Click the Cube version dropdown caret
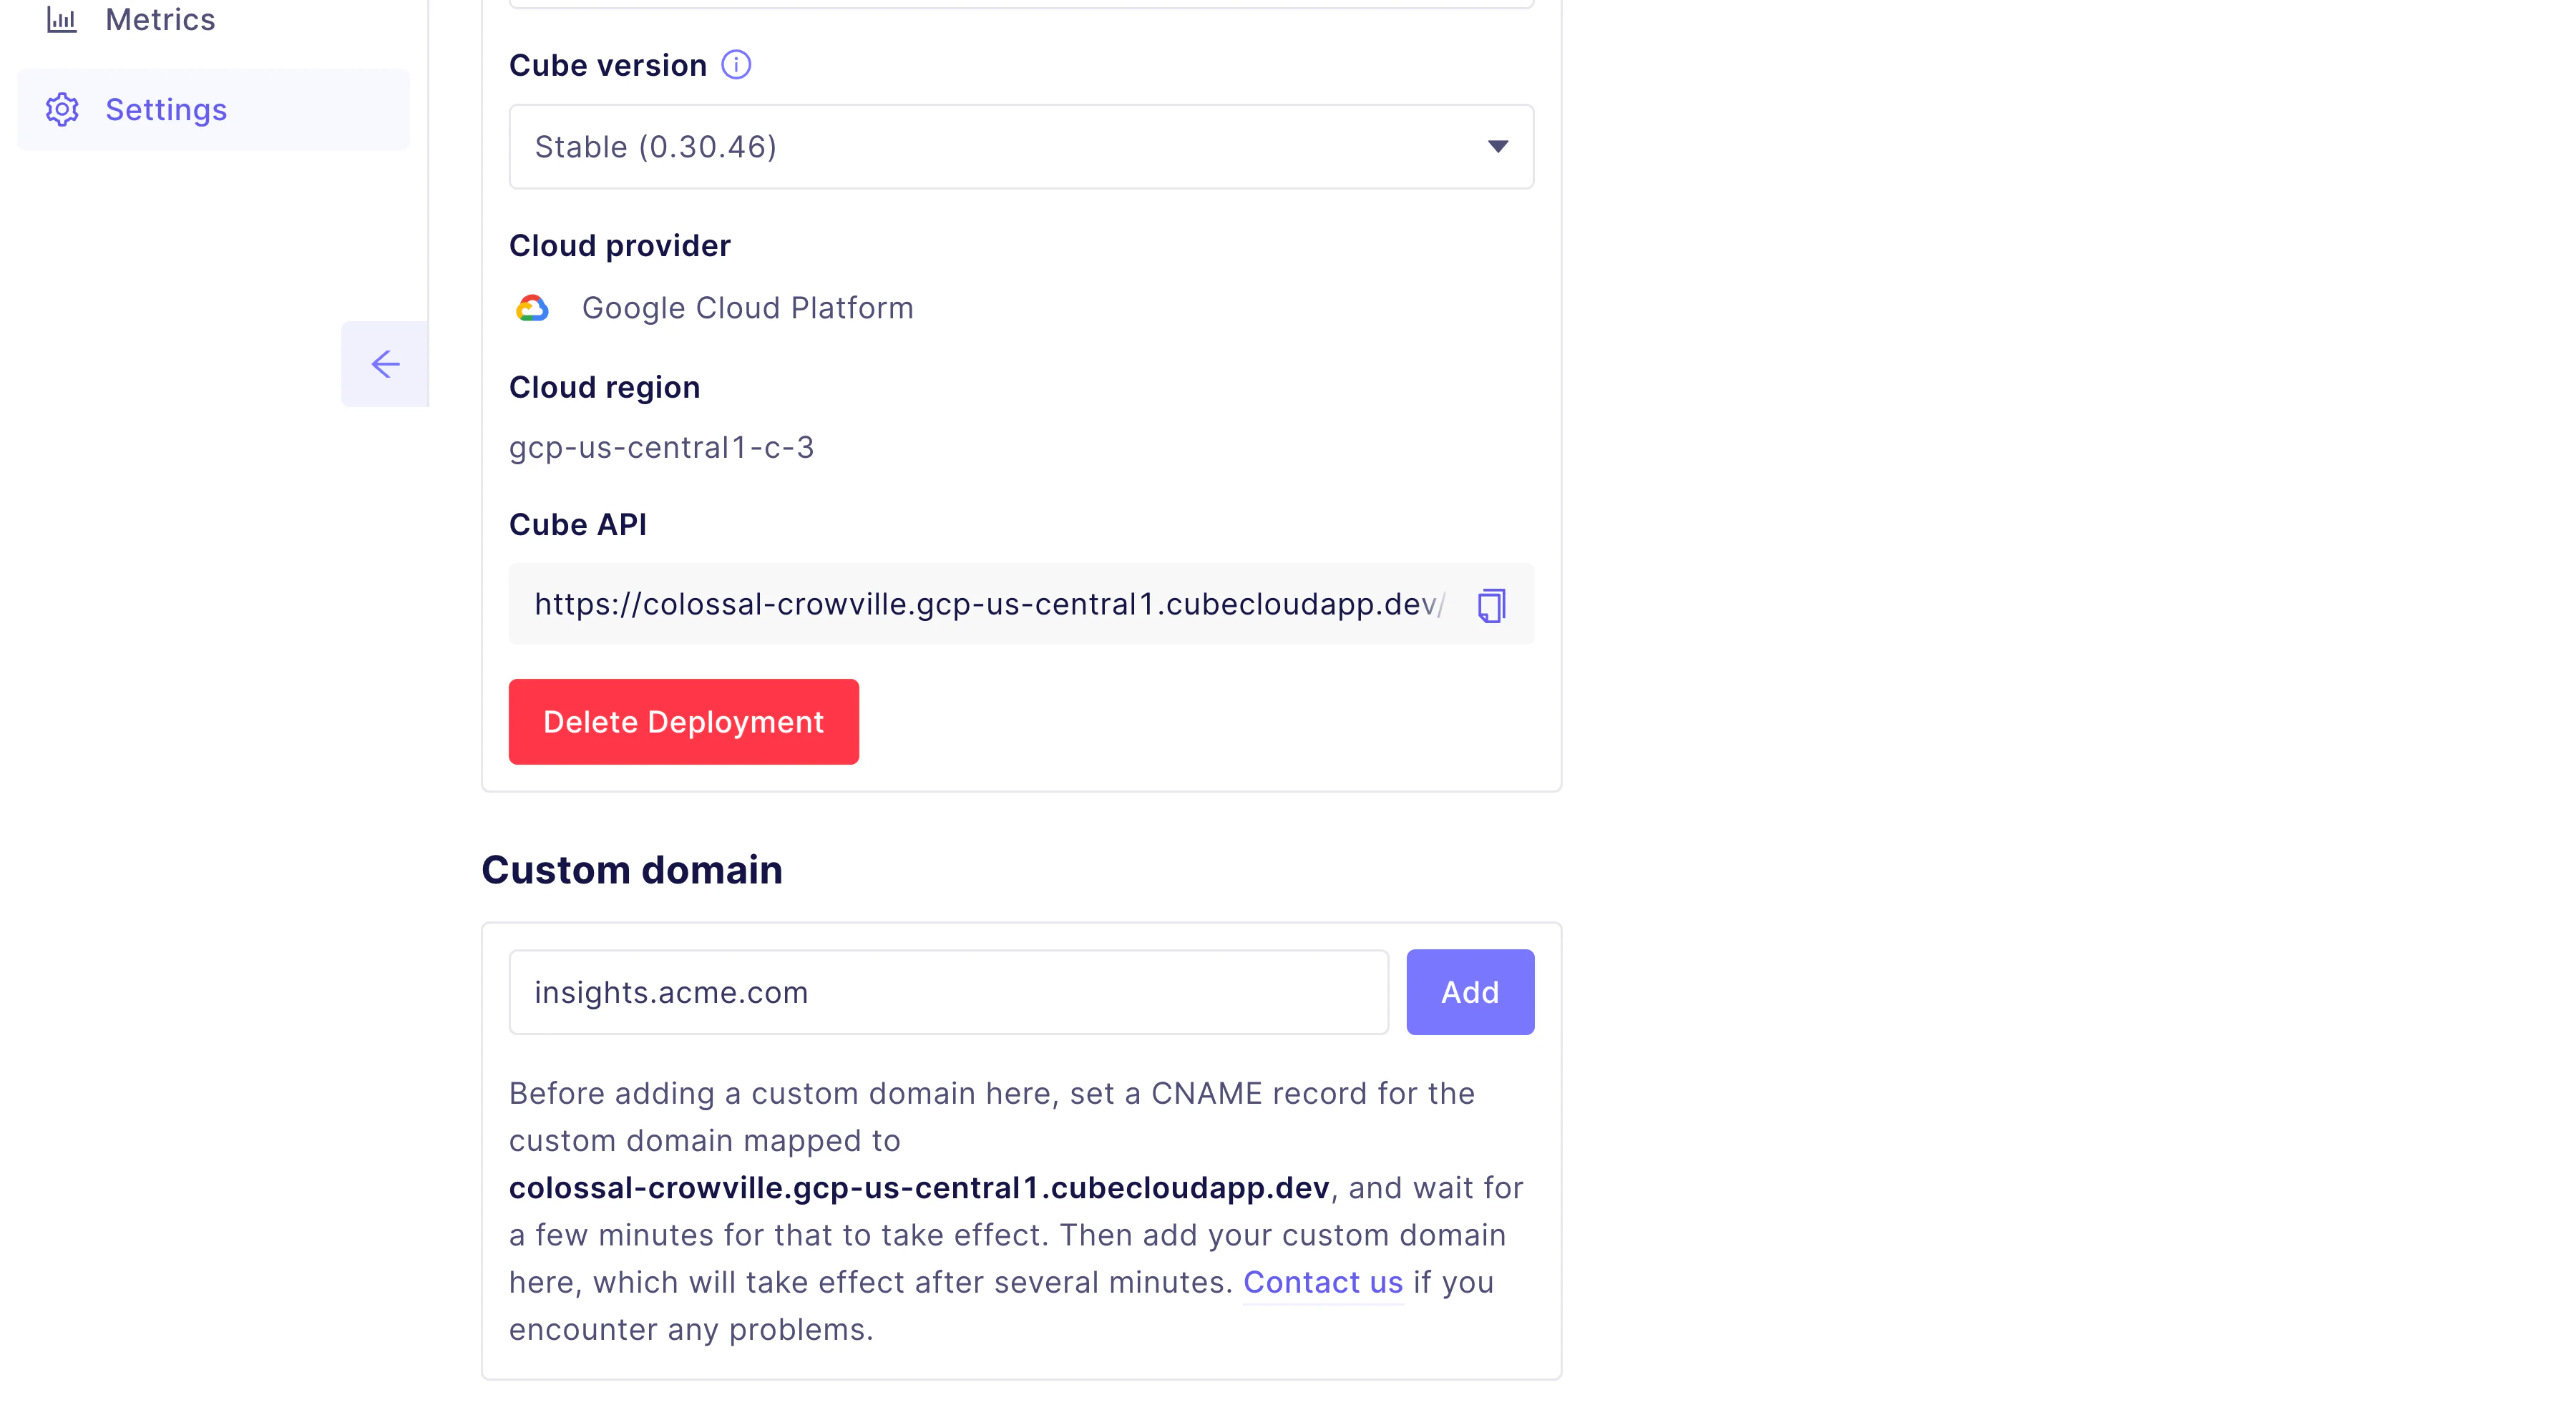 click(x=1497, y=147)
